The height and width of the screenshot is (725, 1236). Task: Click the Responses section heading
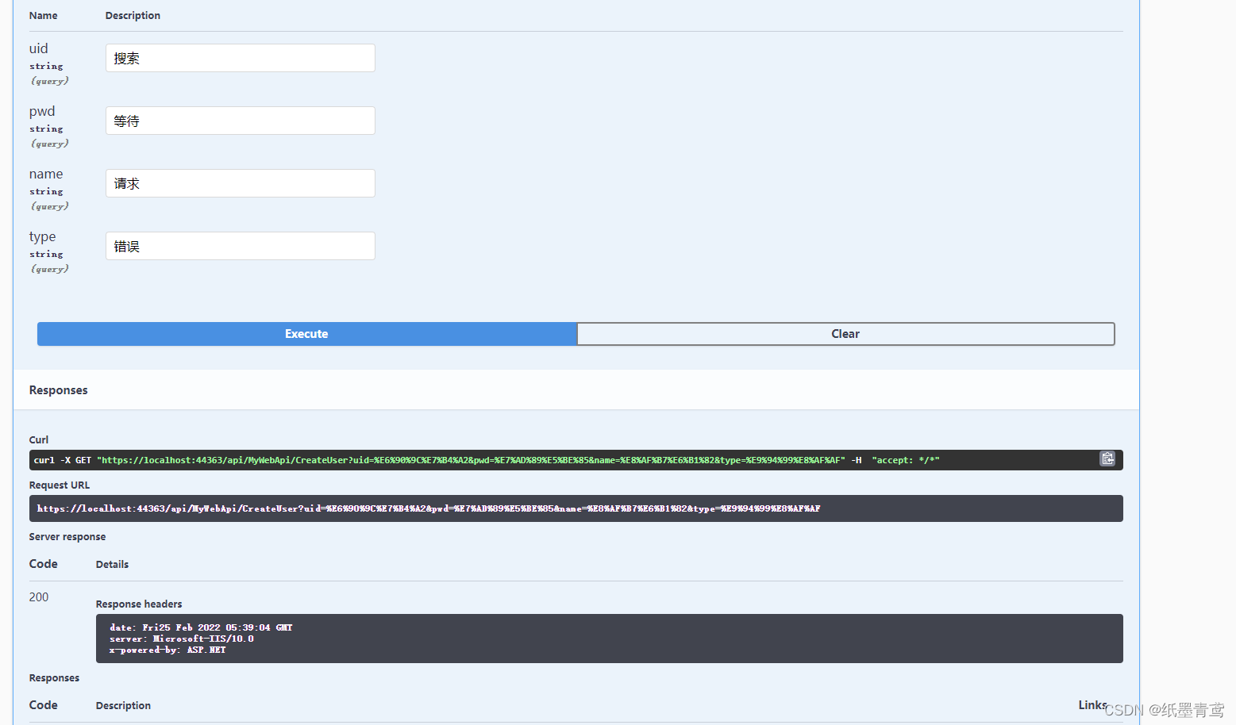click(59, 390)
